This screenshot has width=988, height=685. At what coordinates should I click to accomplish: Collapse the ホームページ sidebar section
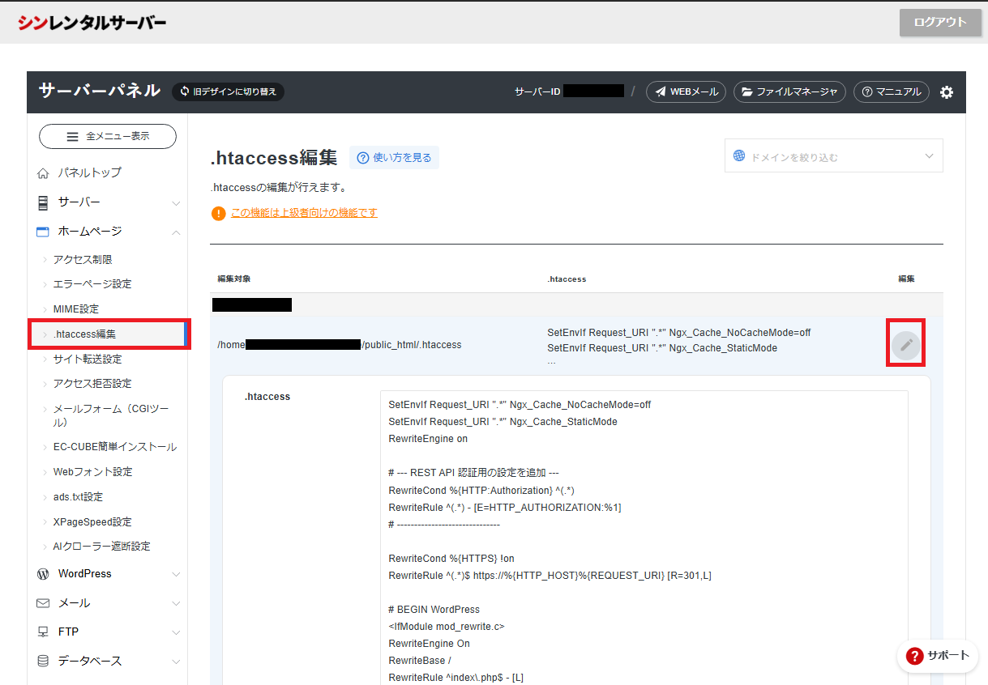[x=108, y=232]
